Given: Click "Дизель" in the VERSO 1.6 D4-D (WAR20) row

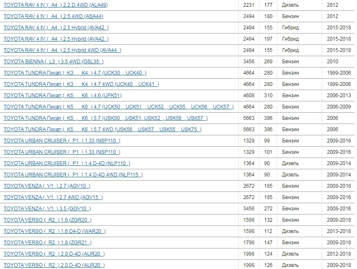Looking at the screenshot, I should point(290,231).
